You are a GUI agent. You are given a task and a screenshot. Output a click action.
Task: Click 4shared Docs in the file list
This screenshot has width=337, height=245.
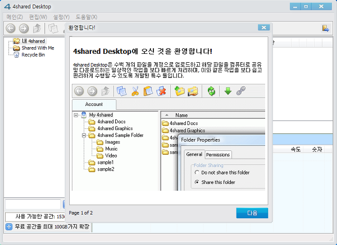(184, 123)
